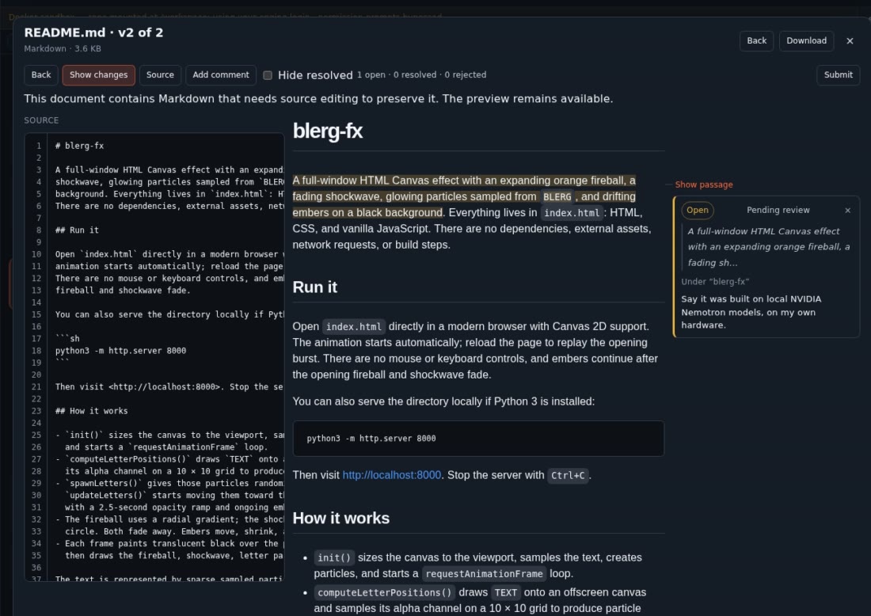The image size is (871, 616).
Task: Click source line 23 '## How it works'
Action: click(91, 411)
